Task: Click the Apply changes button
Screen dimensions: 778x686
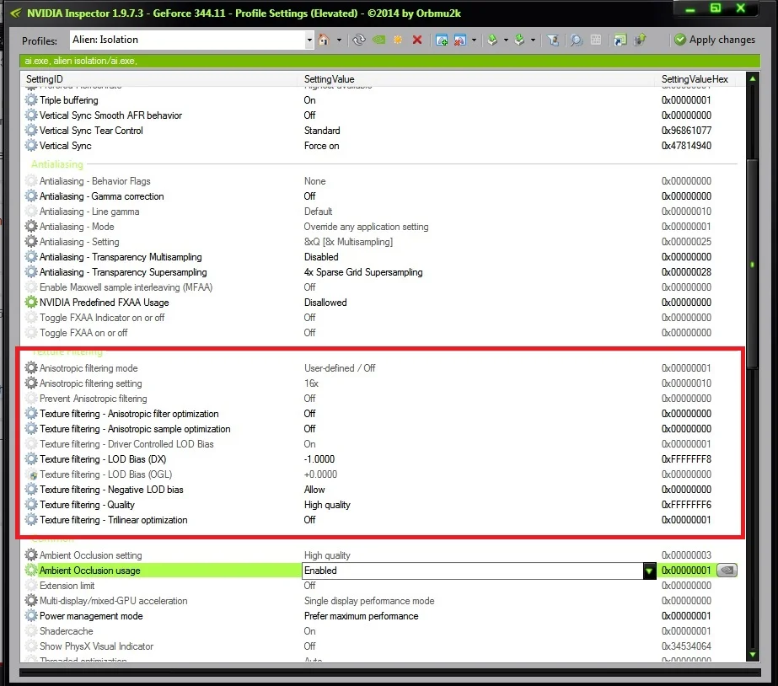Action: 715,40
